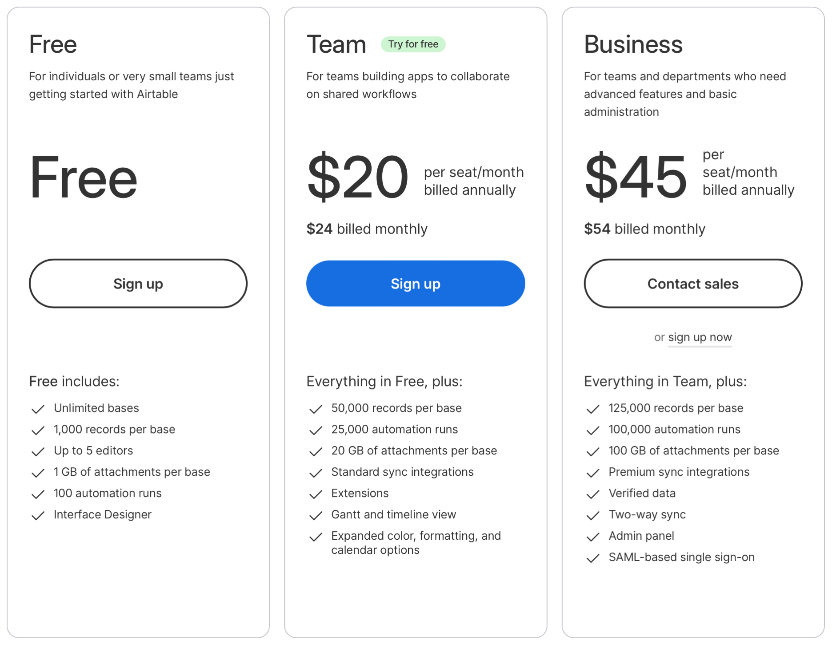Click the checkmark next to Extensions
Viewport: 832px width, 648px height.
tap(316, 494)
